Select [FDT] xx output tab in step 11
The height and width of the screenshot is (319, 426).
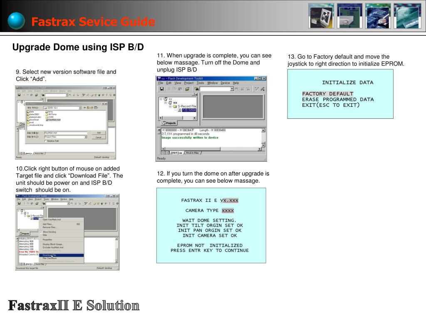(x=176, y=153)
